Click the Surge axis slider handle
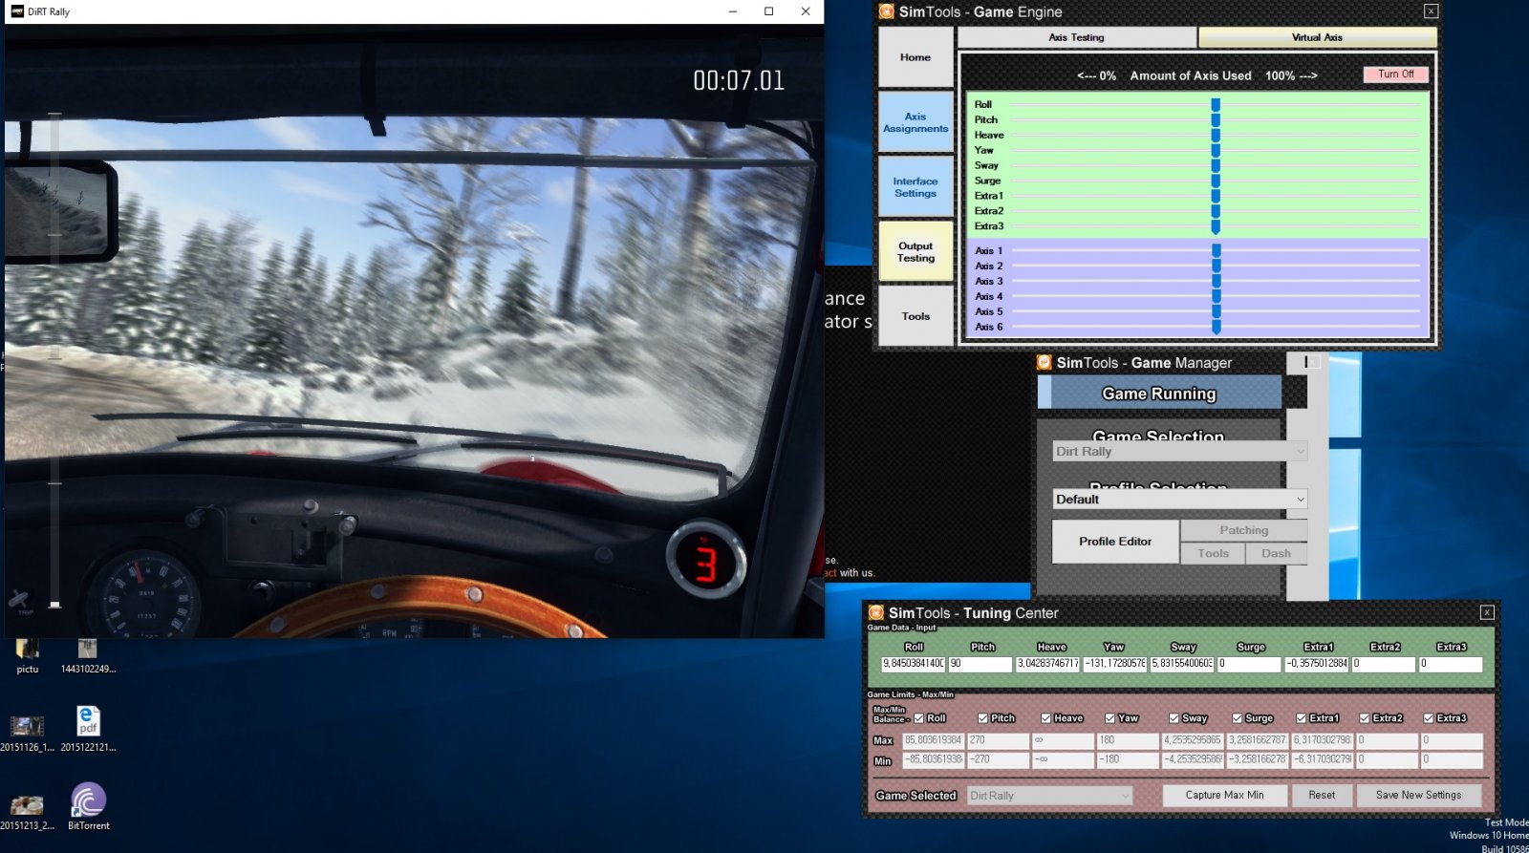This screenshot has height=853, width=1529. point(1216,181)
